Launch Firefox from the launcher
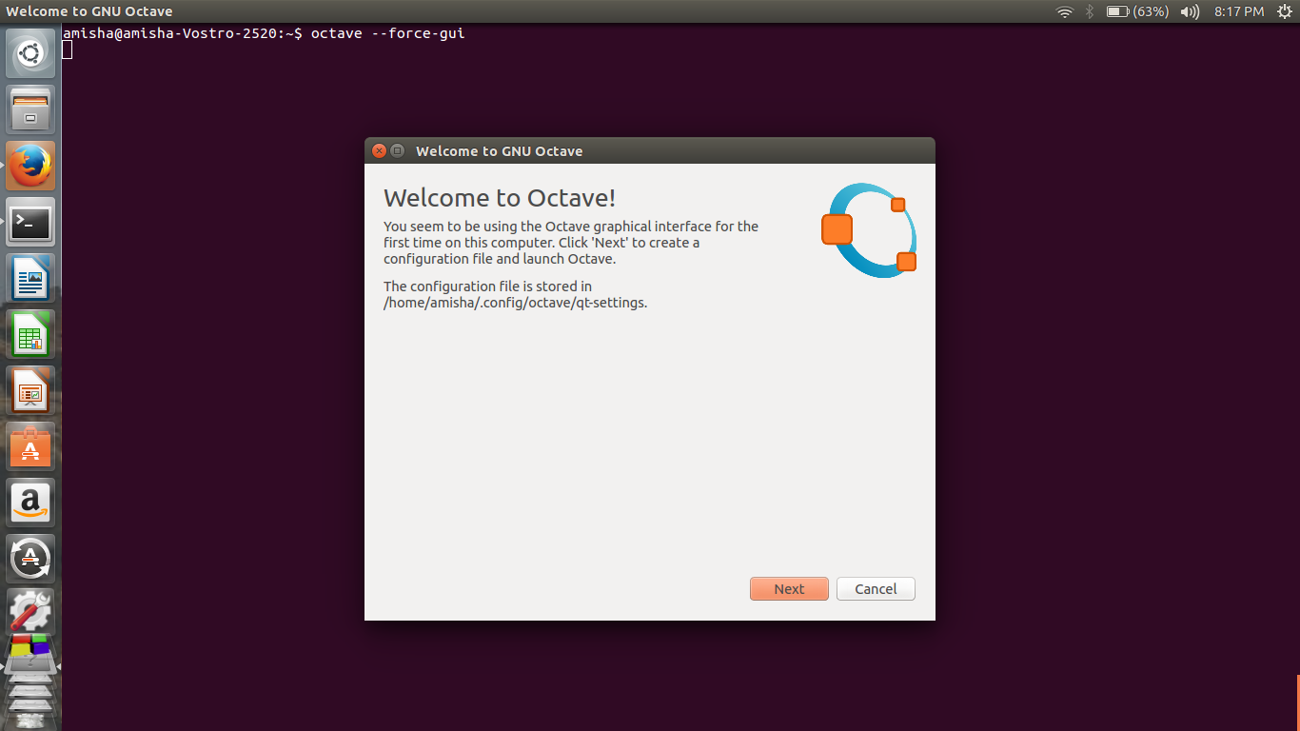1300x731 pixels. click(30, 166)
